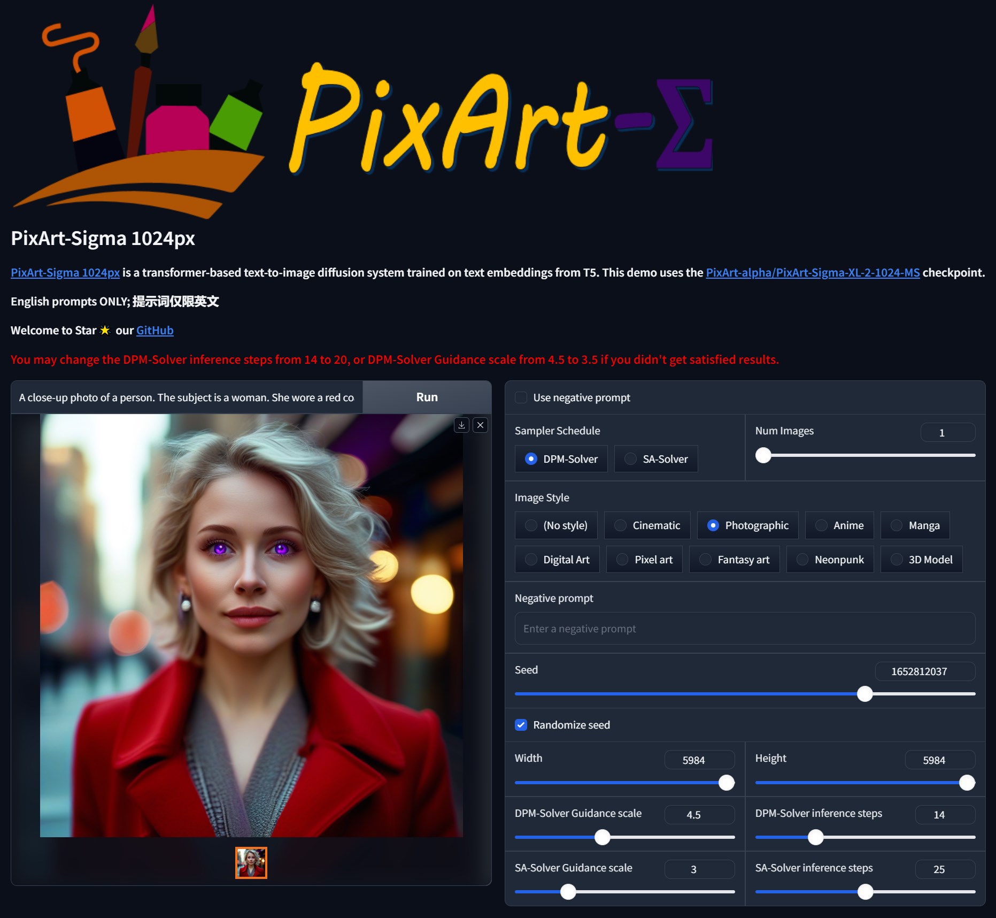Click the DPM-Solver inference steps value field
996x918 pixels.
point(945,815)
